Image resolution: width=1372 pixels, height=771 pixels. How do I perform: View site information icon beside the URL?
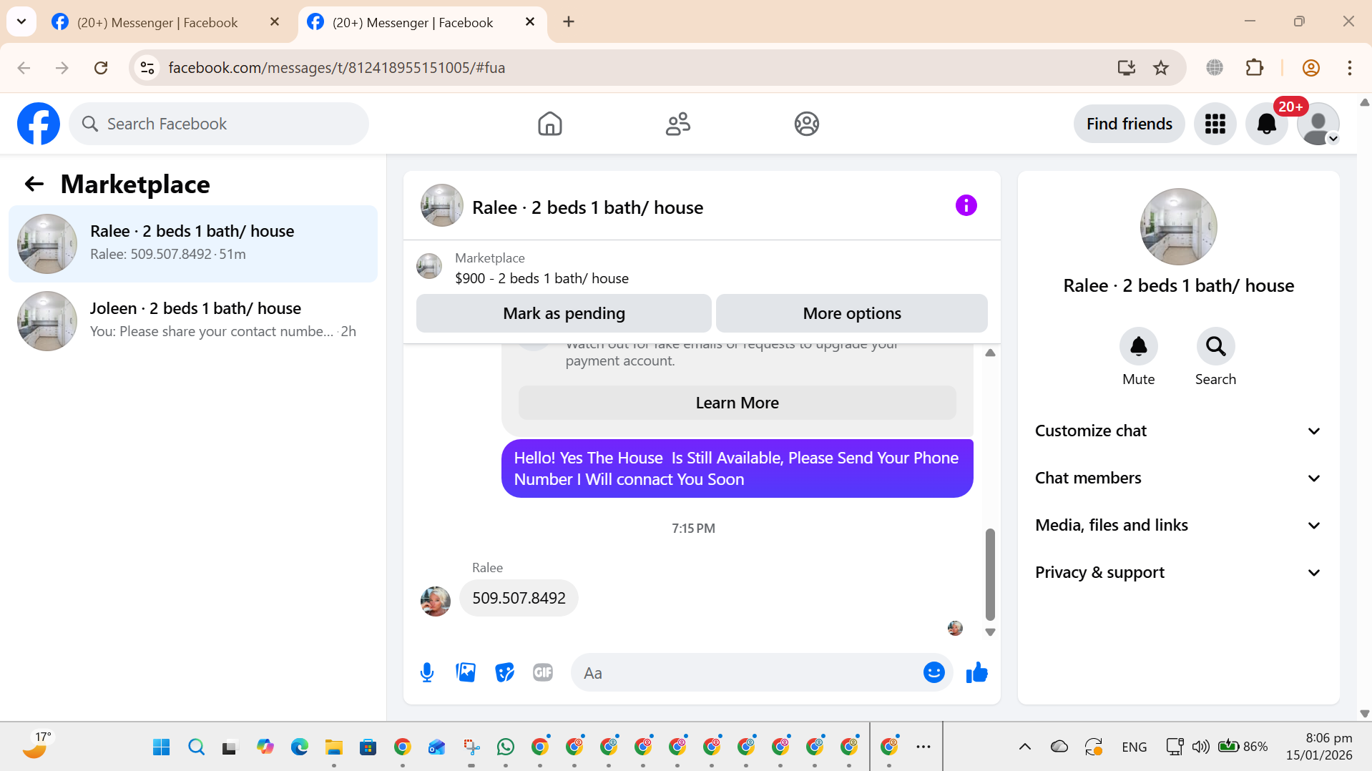[x=147, y=67]
